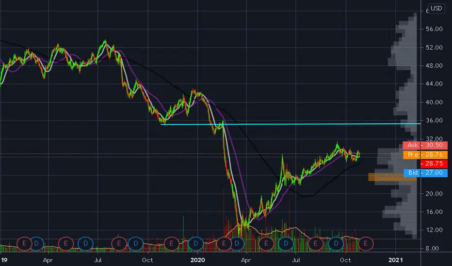The image size is (452, 266).
Task: Select the orange point-of-control volume profile bar
Action: point(392,177)
